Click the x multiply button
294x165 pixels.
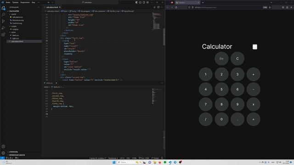pyautogui.click(x=253, y=104)
